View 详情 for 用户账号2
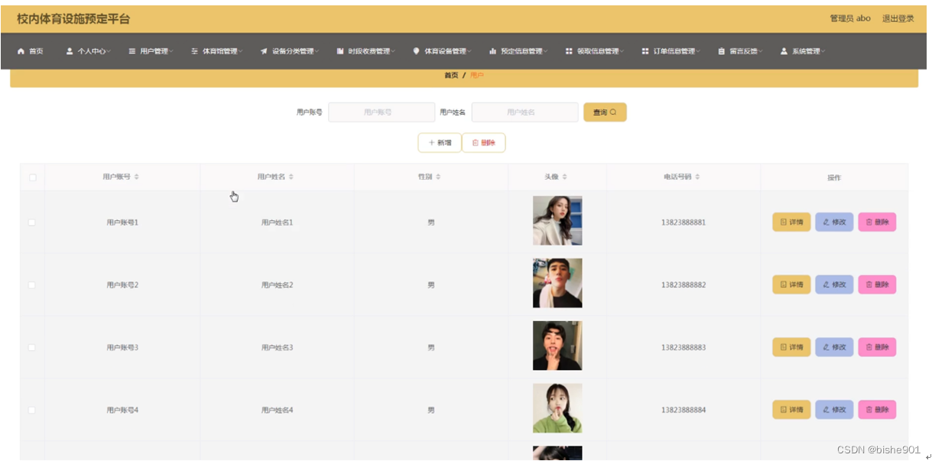The image size is (932, 461). [791, 285]
